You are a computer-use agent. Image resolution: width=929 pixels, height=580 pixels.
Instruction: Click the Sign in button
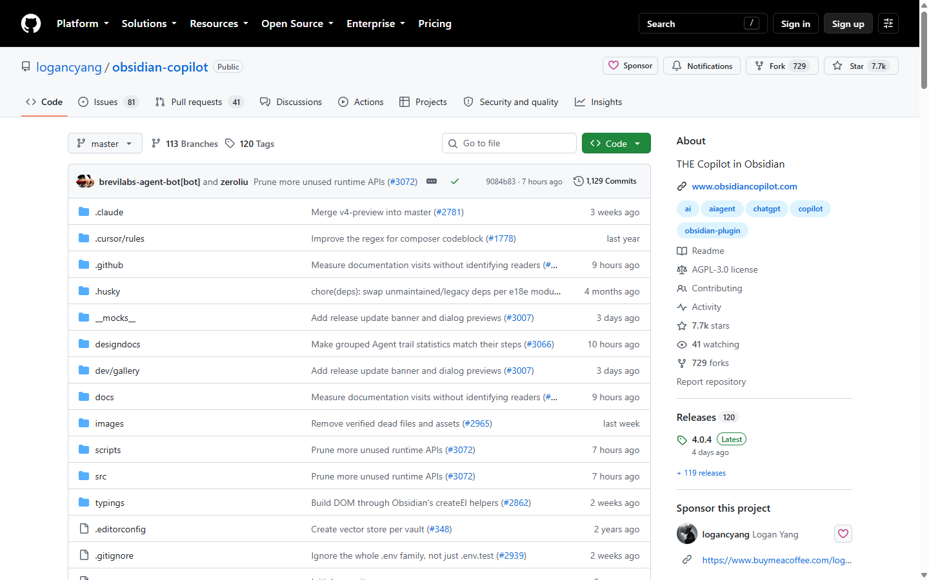pyautogui.click(x=795, y=23)
